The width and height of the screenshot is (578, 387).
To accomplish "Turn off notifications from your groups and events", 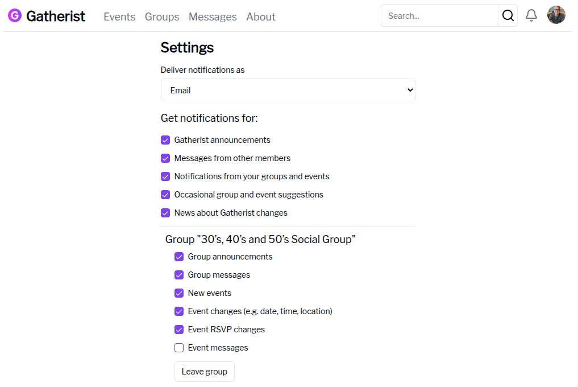I will coord(165,176).
